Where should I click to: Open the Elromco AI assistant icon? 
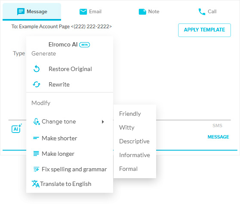click(x=17, y=128)
